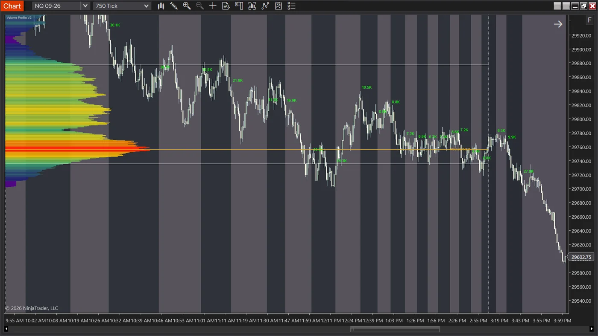This screenshot has height=336, width=598.
Task: Click the 10.5K volume label
Action: point(366,87)
